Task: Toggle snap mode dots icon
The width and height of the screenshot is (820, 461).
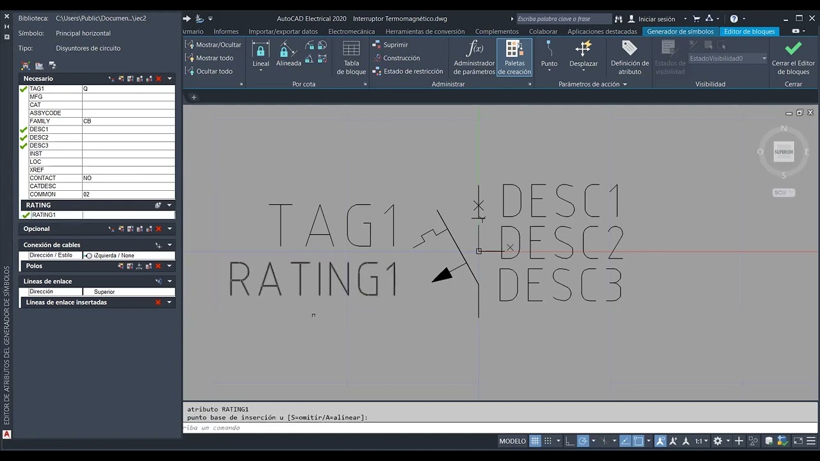Action: [x=548, y=441]
